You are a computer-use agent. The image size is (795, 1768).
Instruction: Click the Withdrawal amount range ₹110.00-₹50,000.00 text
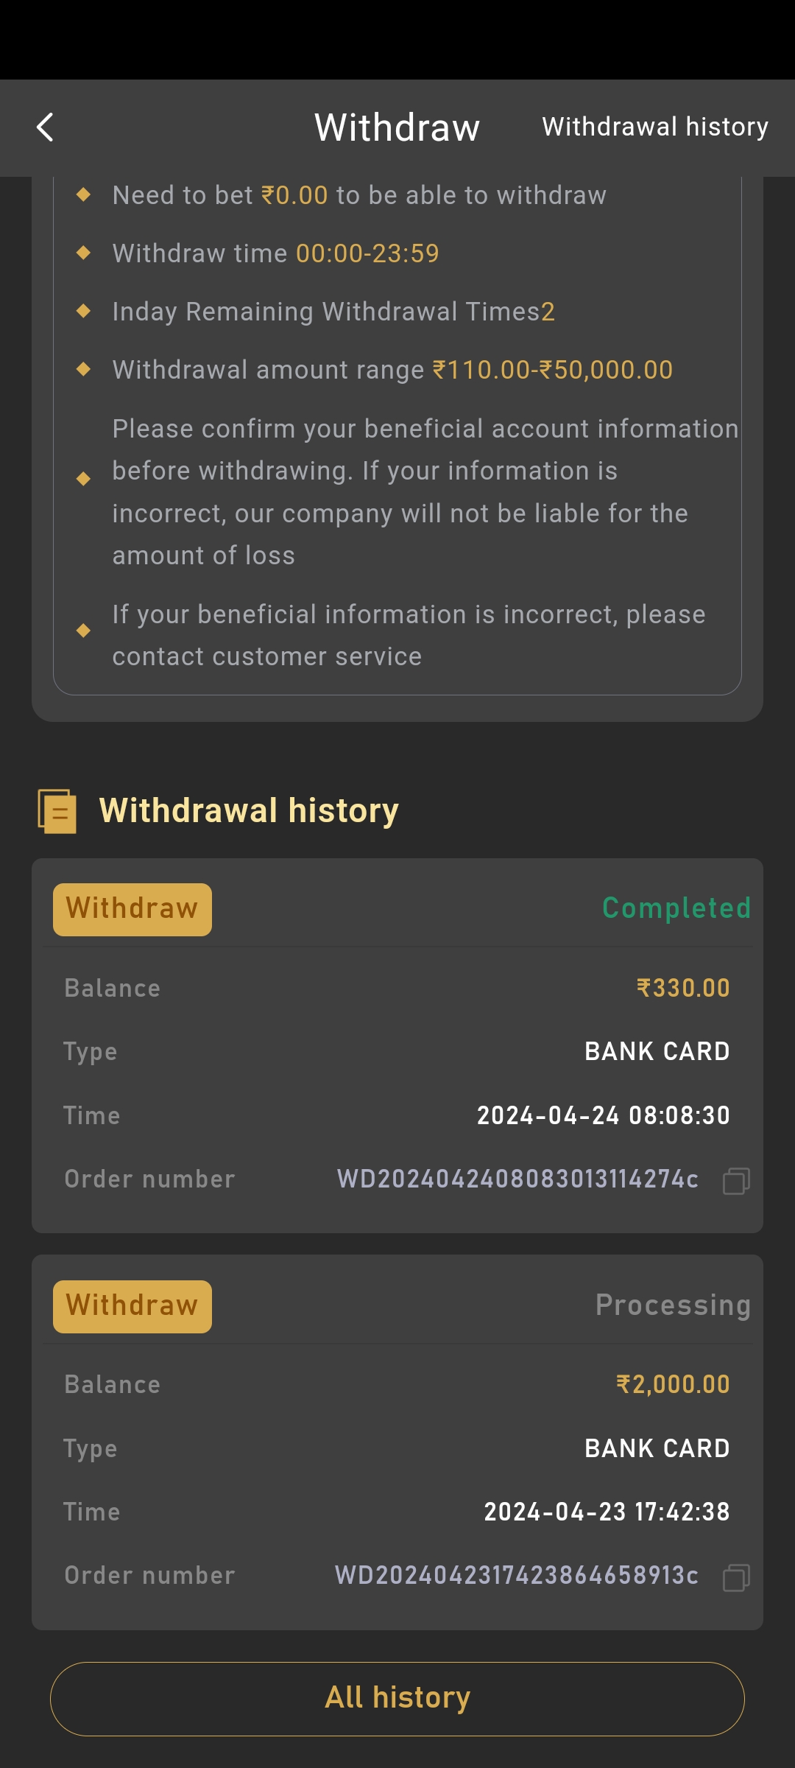click(392, 370)
